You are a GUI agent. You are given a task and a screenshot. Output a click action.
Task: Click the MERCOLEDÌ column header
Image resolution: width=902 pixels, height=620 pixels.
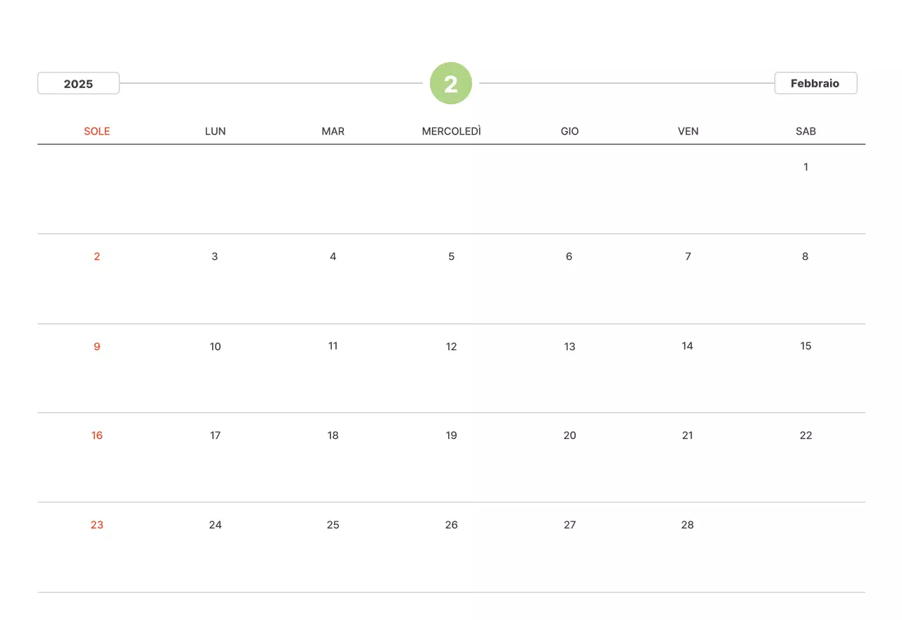coord(451,131)
